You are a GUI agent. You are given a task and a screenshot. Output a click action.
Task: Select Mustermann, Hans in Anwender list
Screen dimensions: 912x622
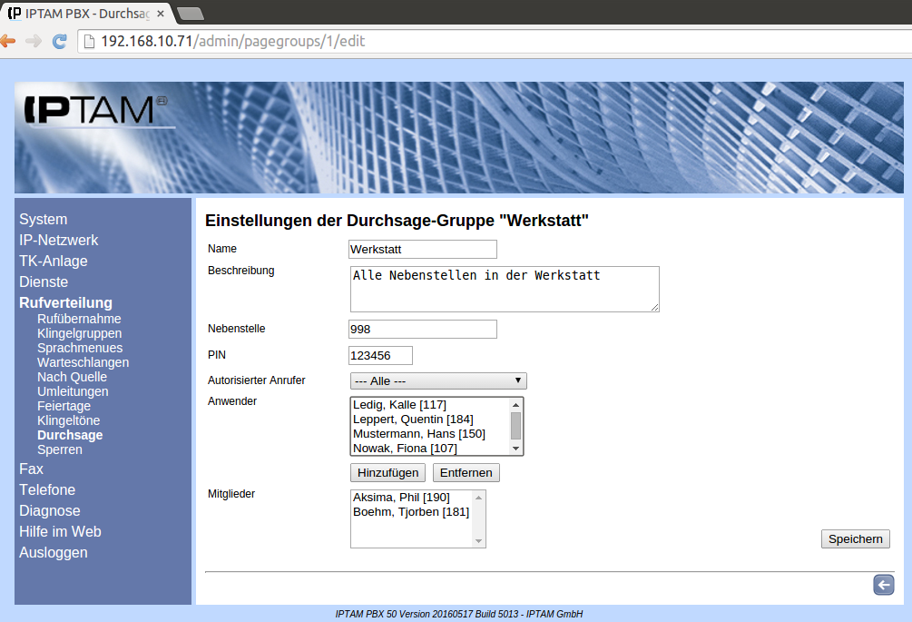412,434
